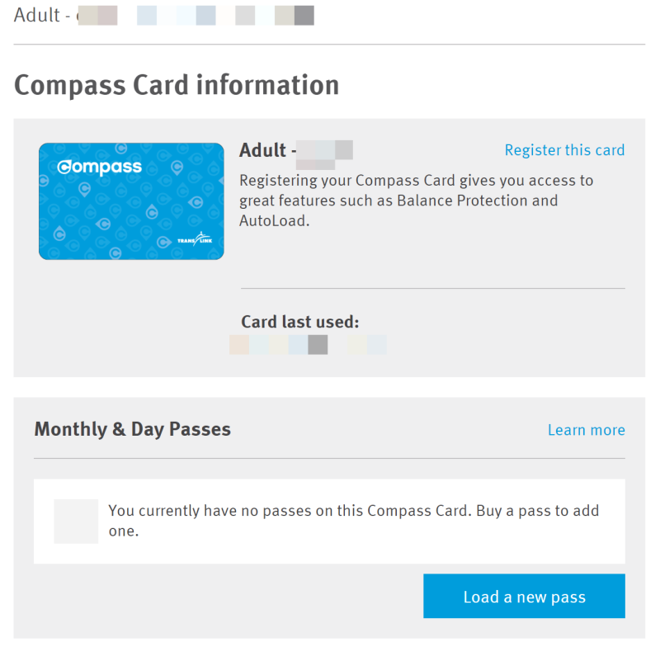Click the Monthly & Day Passes heading

pyautogui.click(x=132, y=429)
